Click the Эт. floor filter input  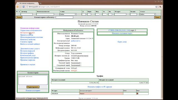click(105, 14)
